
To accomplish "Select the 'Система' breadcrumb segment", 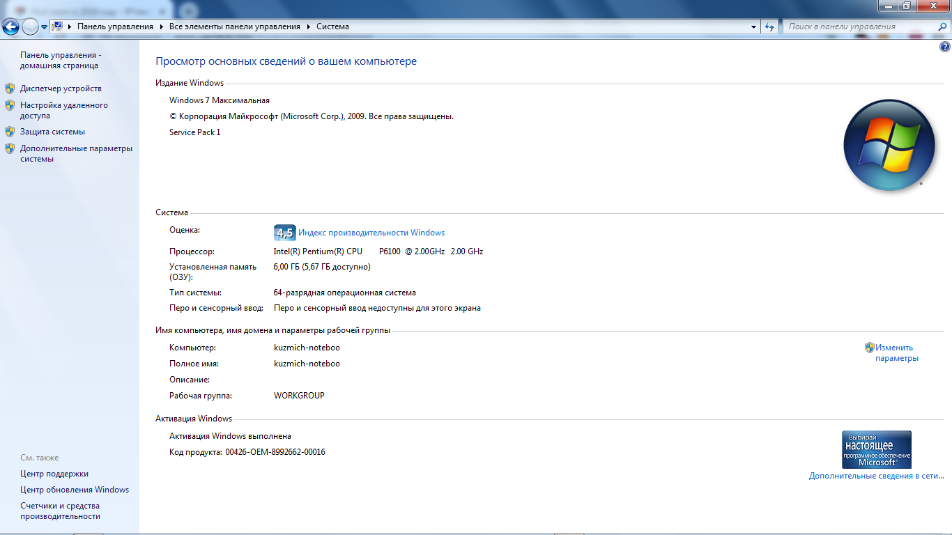I will (x=332, y=26).
